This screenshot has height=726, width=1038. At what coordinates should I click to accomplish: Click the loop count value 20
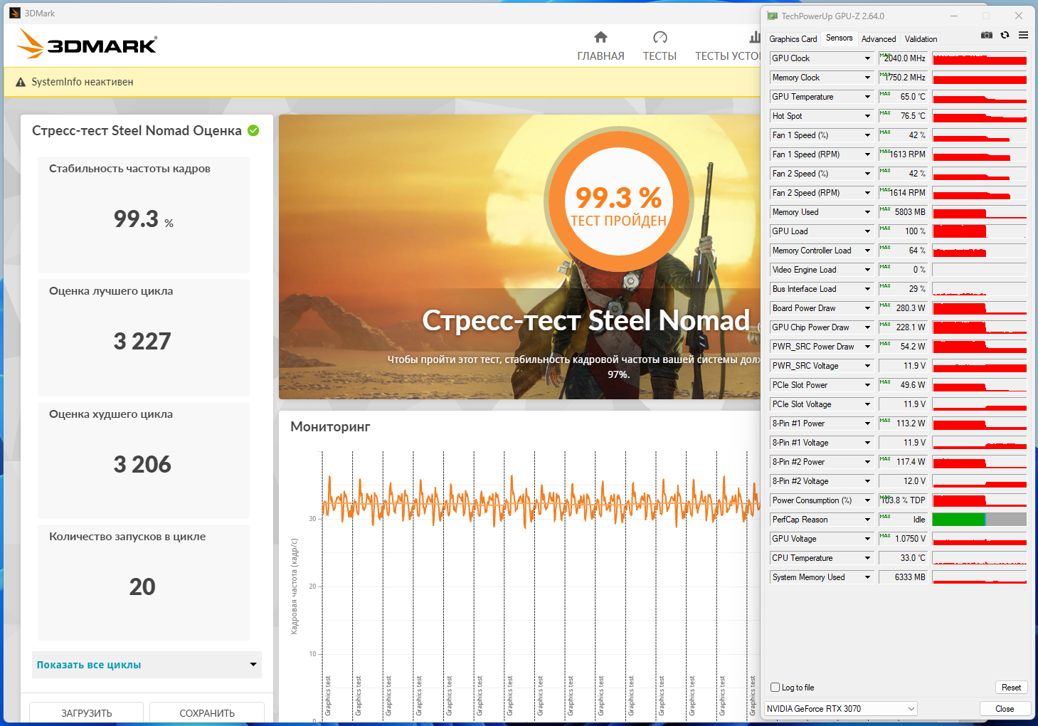[142, 587]
